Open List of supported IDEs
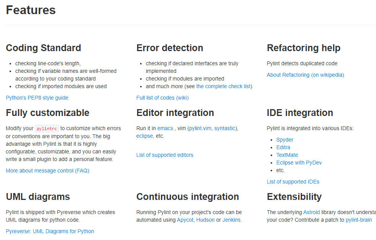 click(293, 182)
